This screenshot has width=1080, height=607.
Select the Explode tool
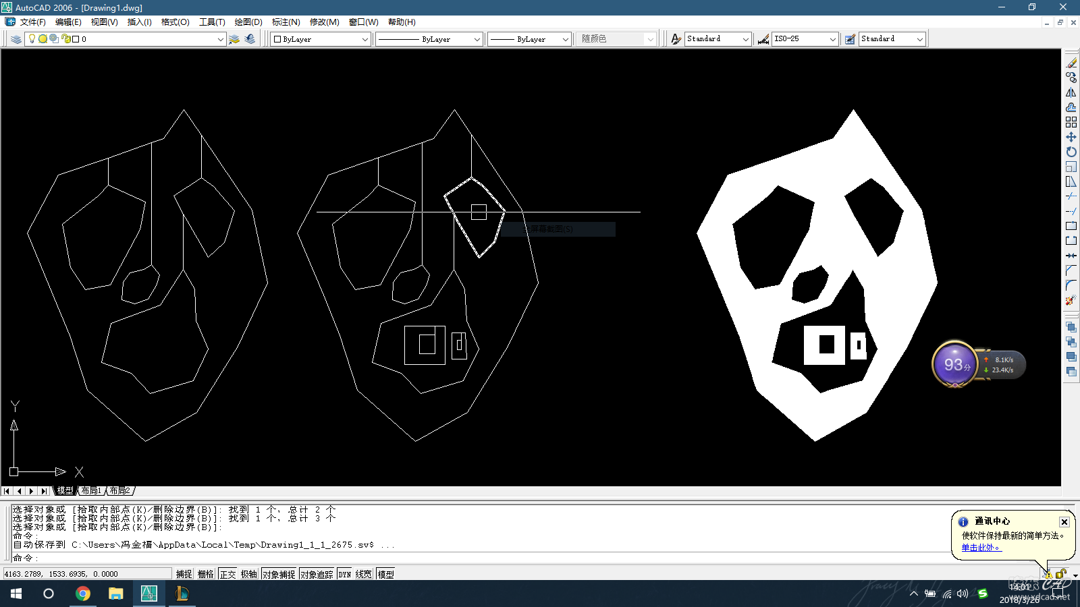1071,300
